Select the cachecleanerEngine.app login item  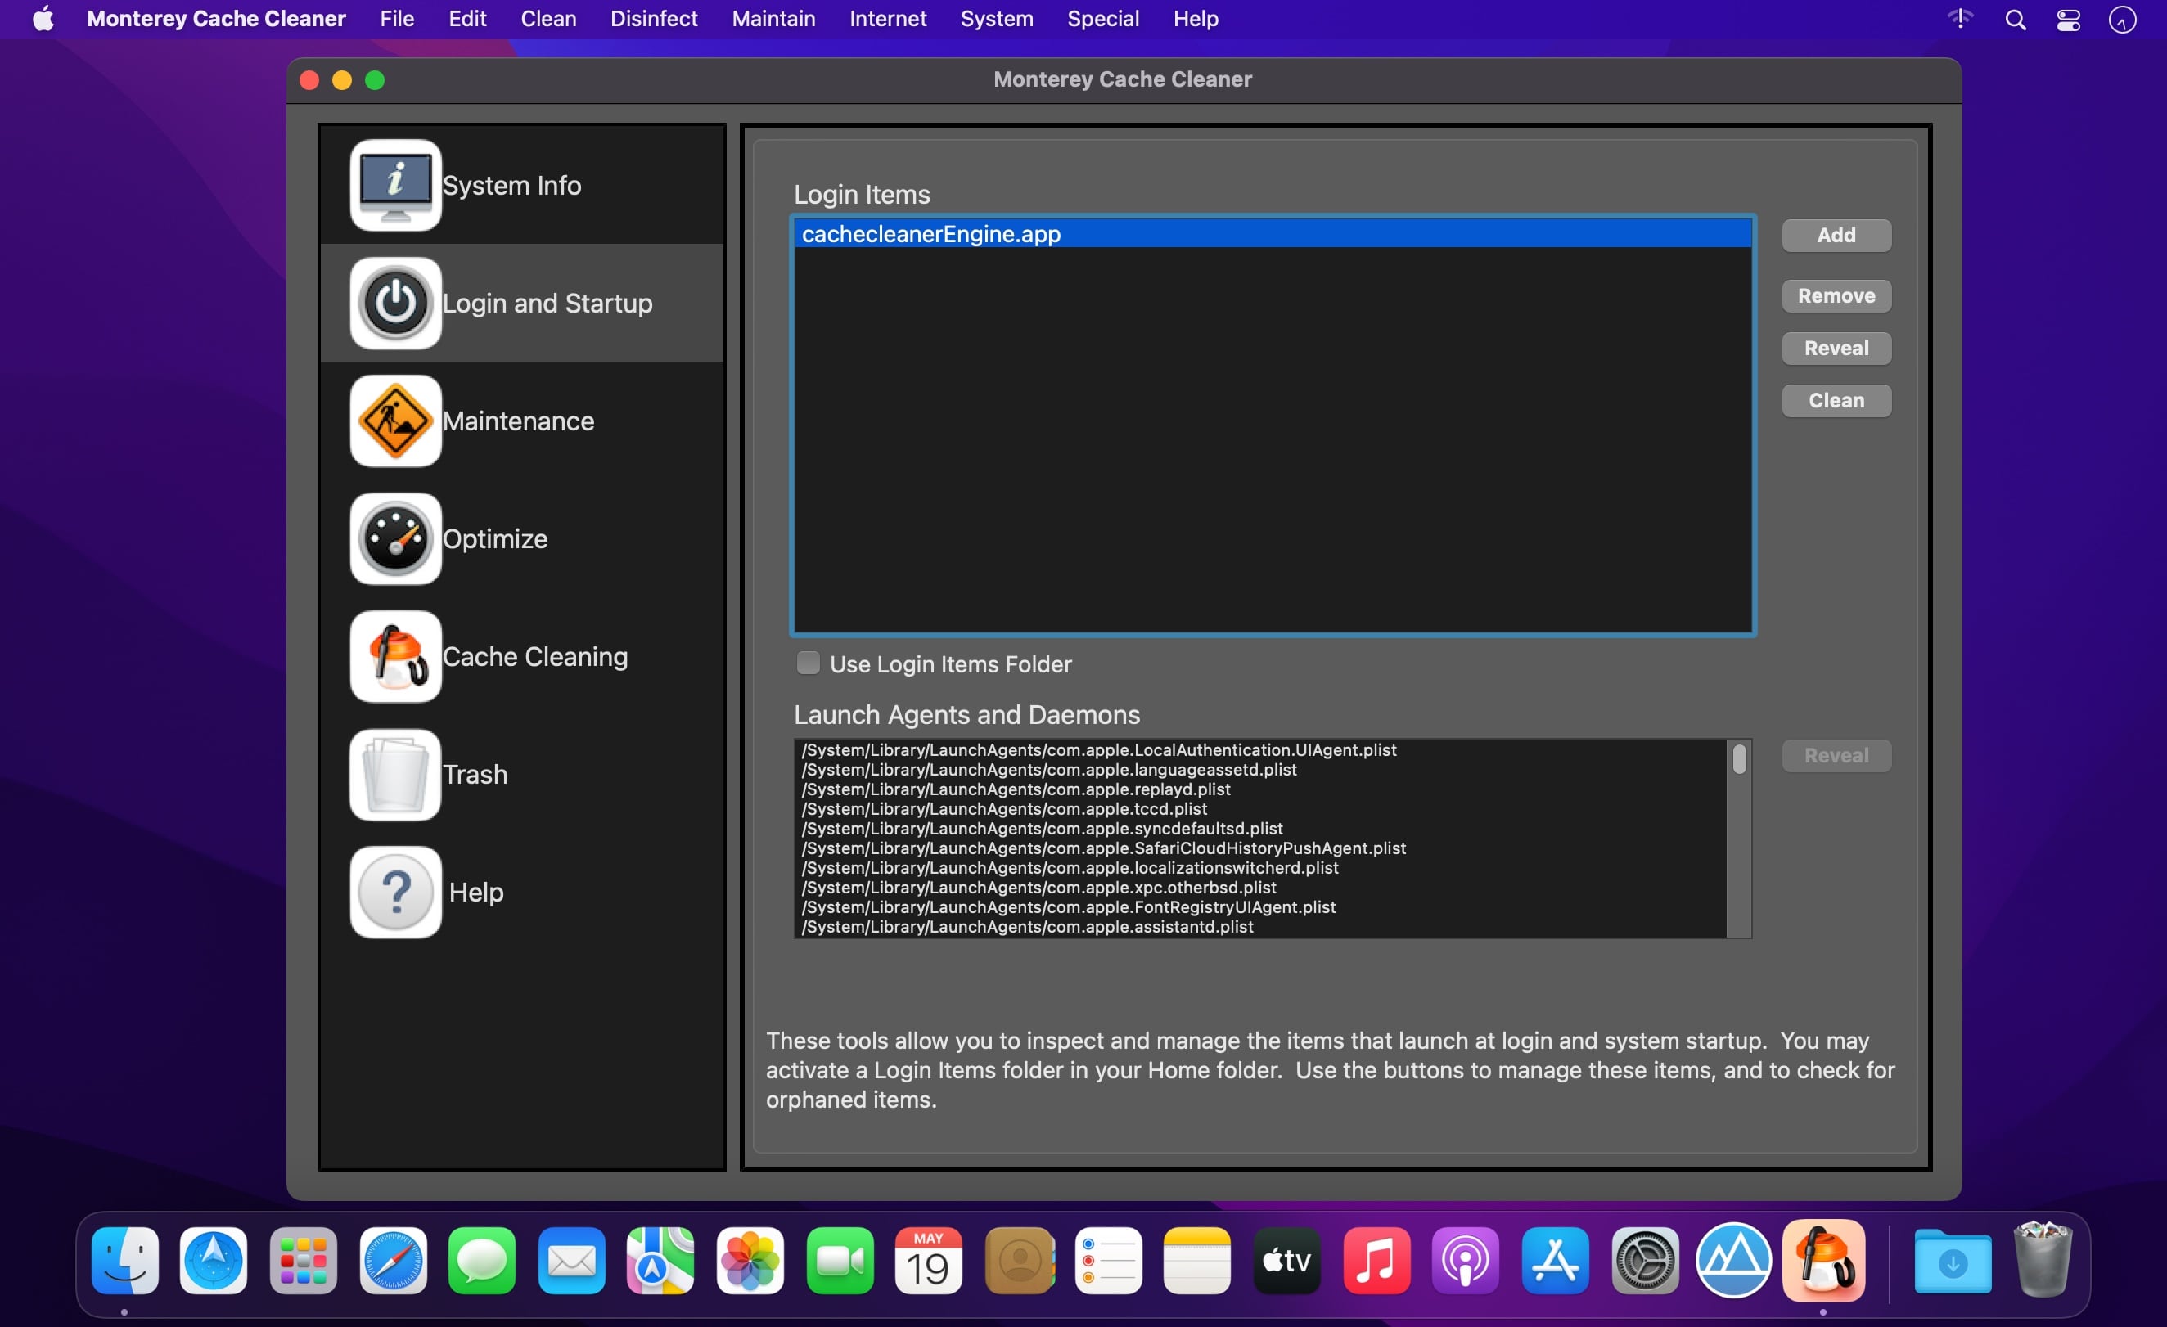pos(1272,235)
